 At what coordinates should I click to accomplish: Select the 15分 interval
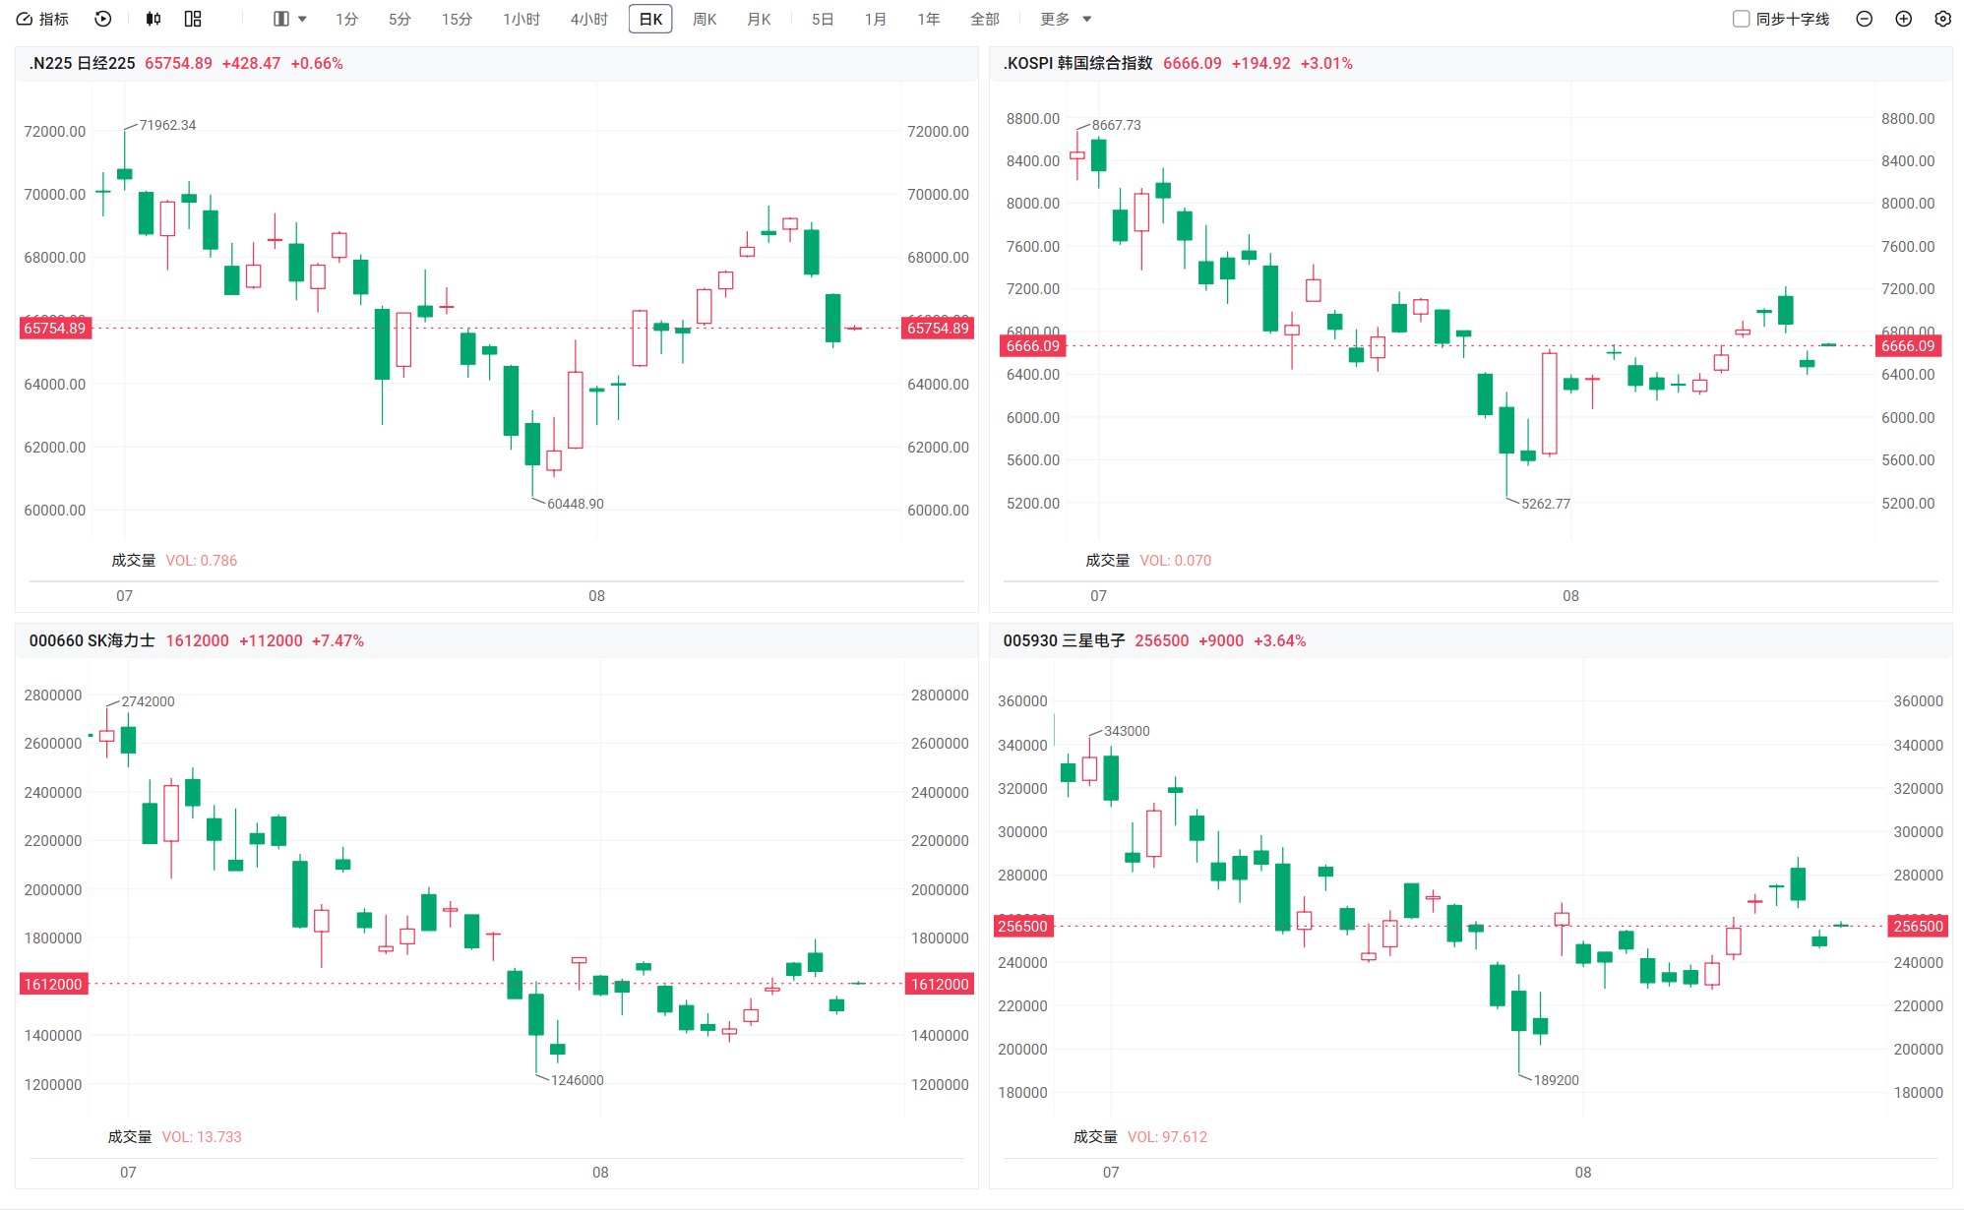[x=457, y=19]
